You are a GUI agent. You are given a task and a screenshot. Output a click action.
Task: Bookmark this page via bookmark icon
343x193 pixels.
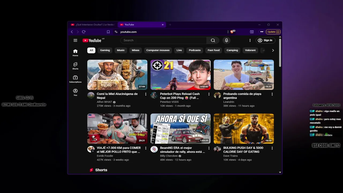click(108, 32)
